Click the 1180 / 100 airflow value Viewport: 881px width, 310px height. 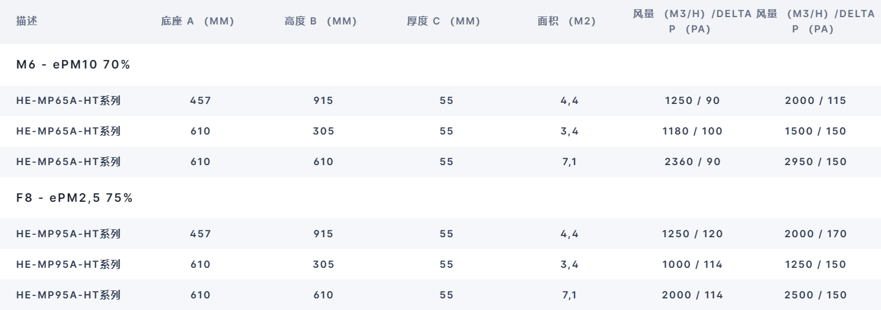pyautogui.click(x=693, y=131)
